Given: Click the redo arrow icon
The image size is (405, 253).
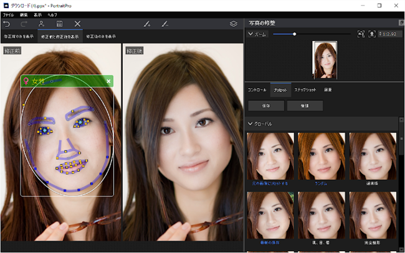Looking at the screenshot, I should pos(24,24).
